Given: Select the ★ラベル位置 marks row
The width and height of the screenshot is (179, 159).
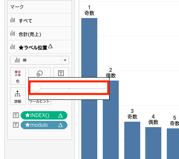Looking at the screenshot, I should click(x=40, y=47).
